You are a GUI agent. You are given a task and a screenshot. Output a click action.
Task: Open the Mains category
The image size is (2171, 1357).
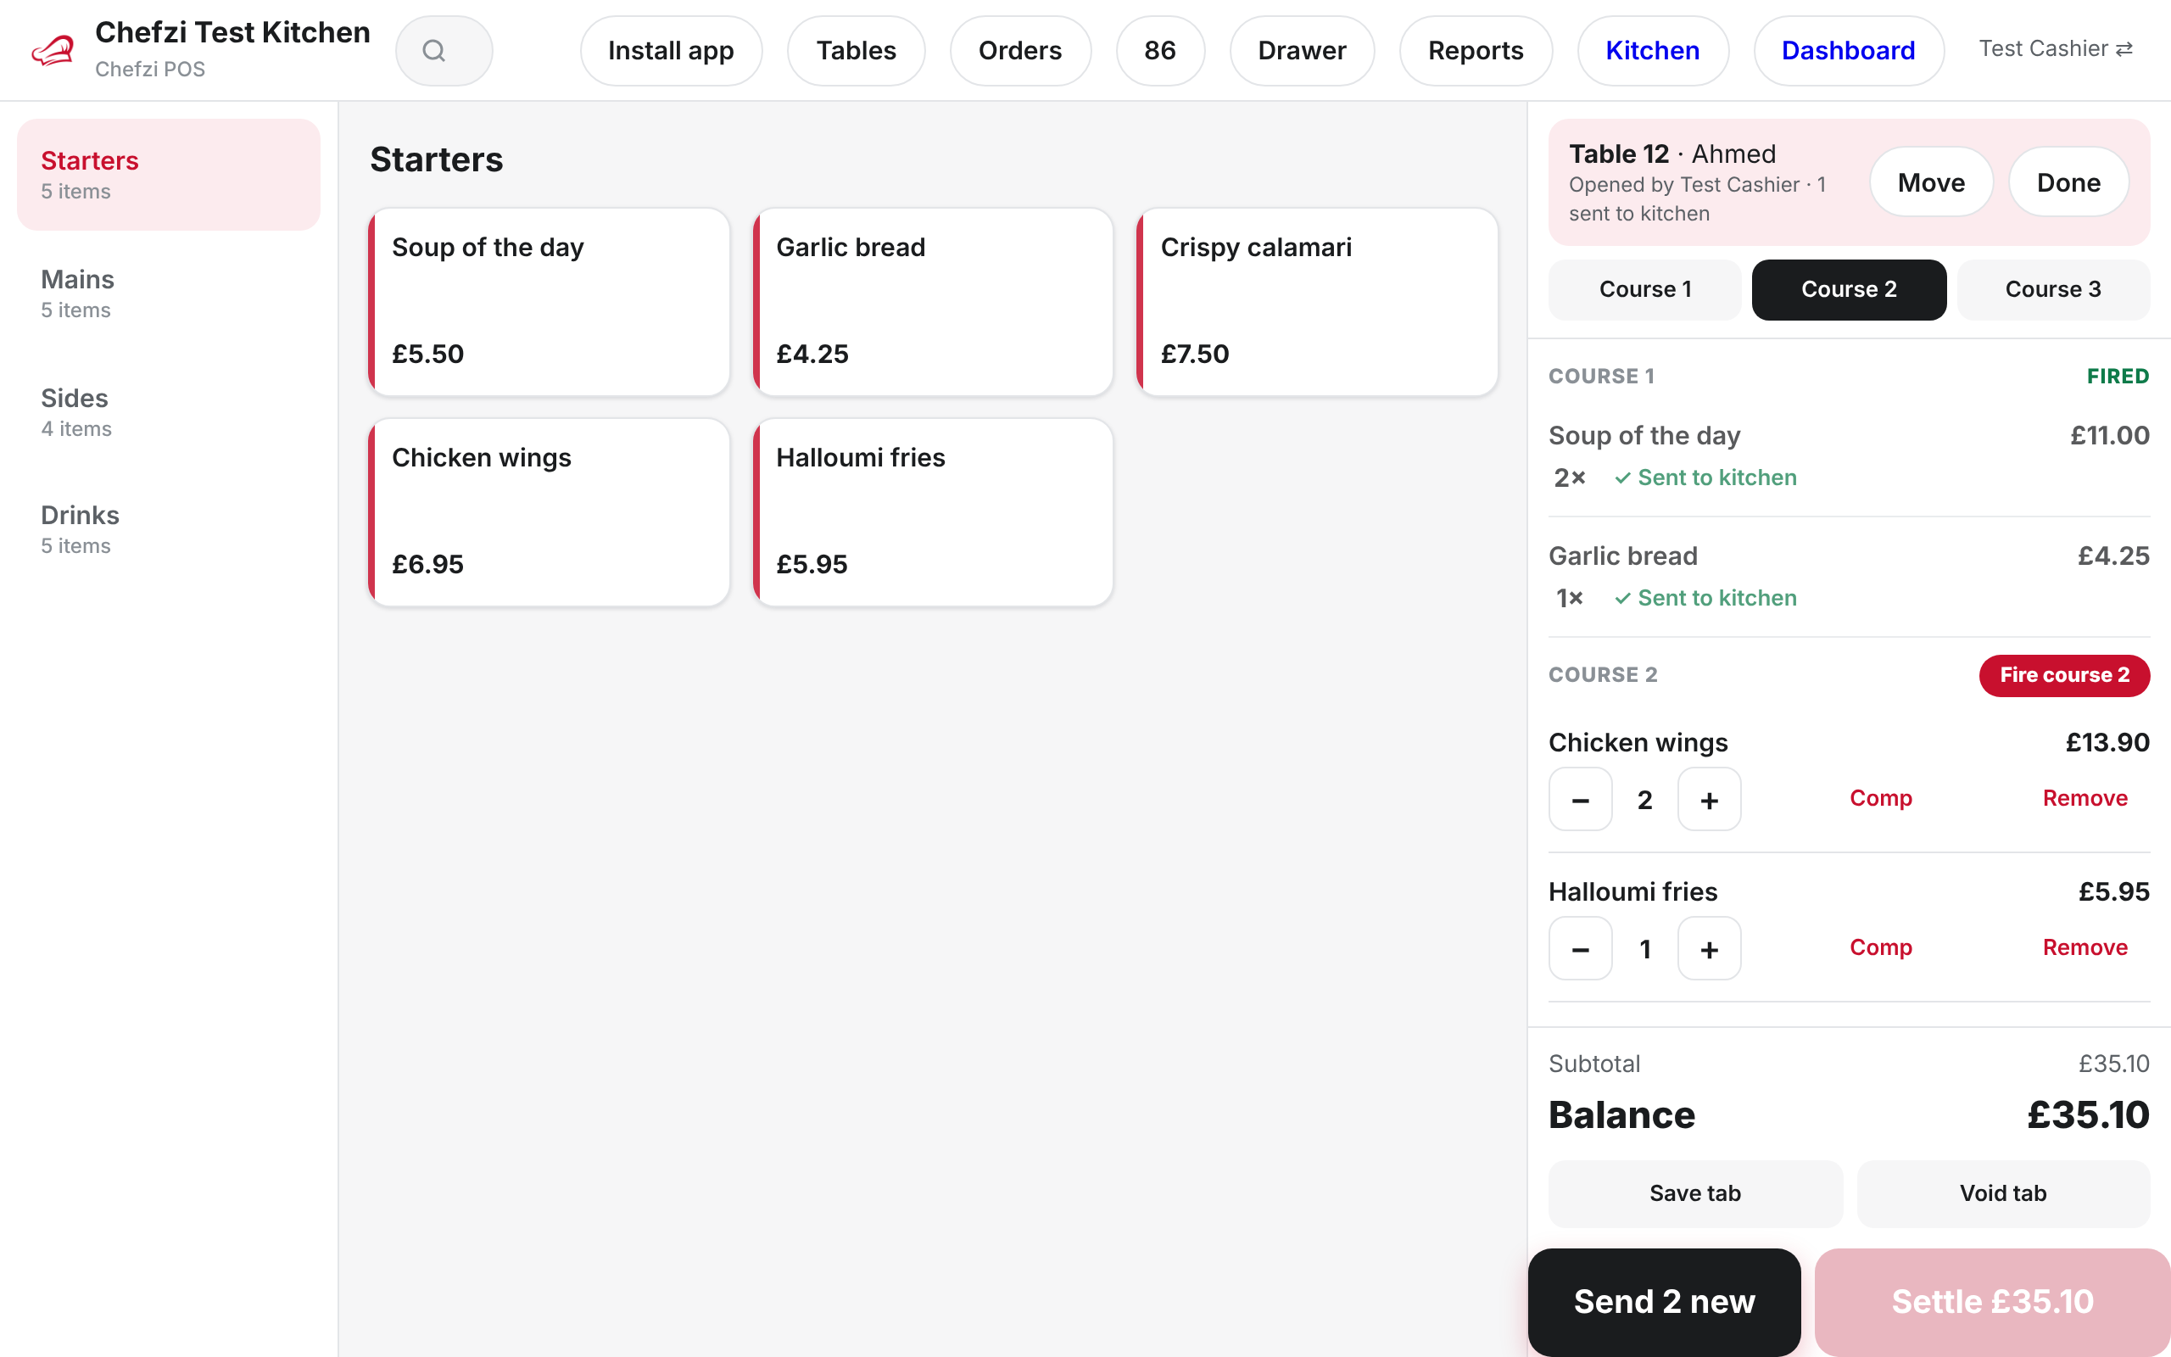tap(169, 293)
